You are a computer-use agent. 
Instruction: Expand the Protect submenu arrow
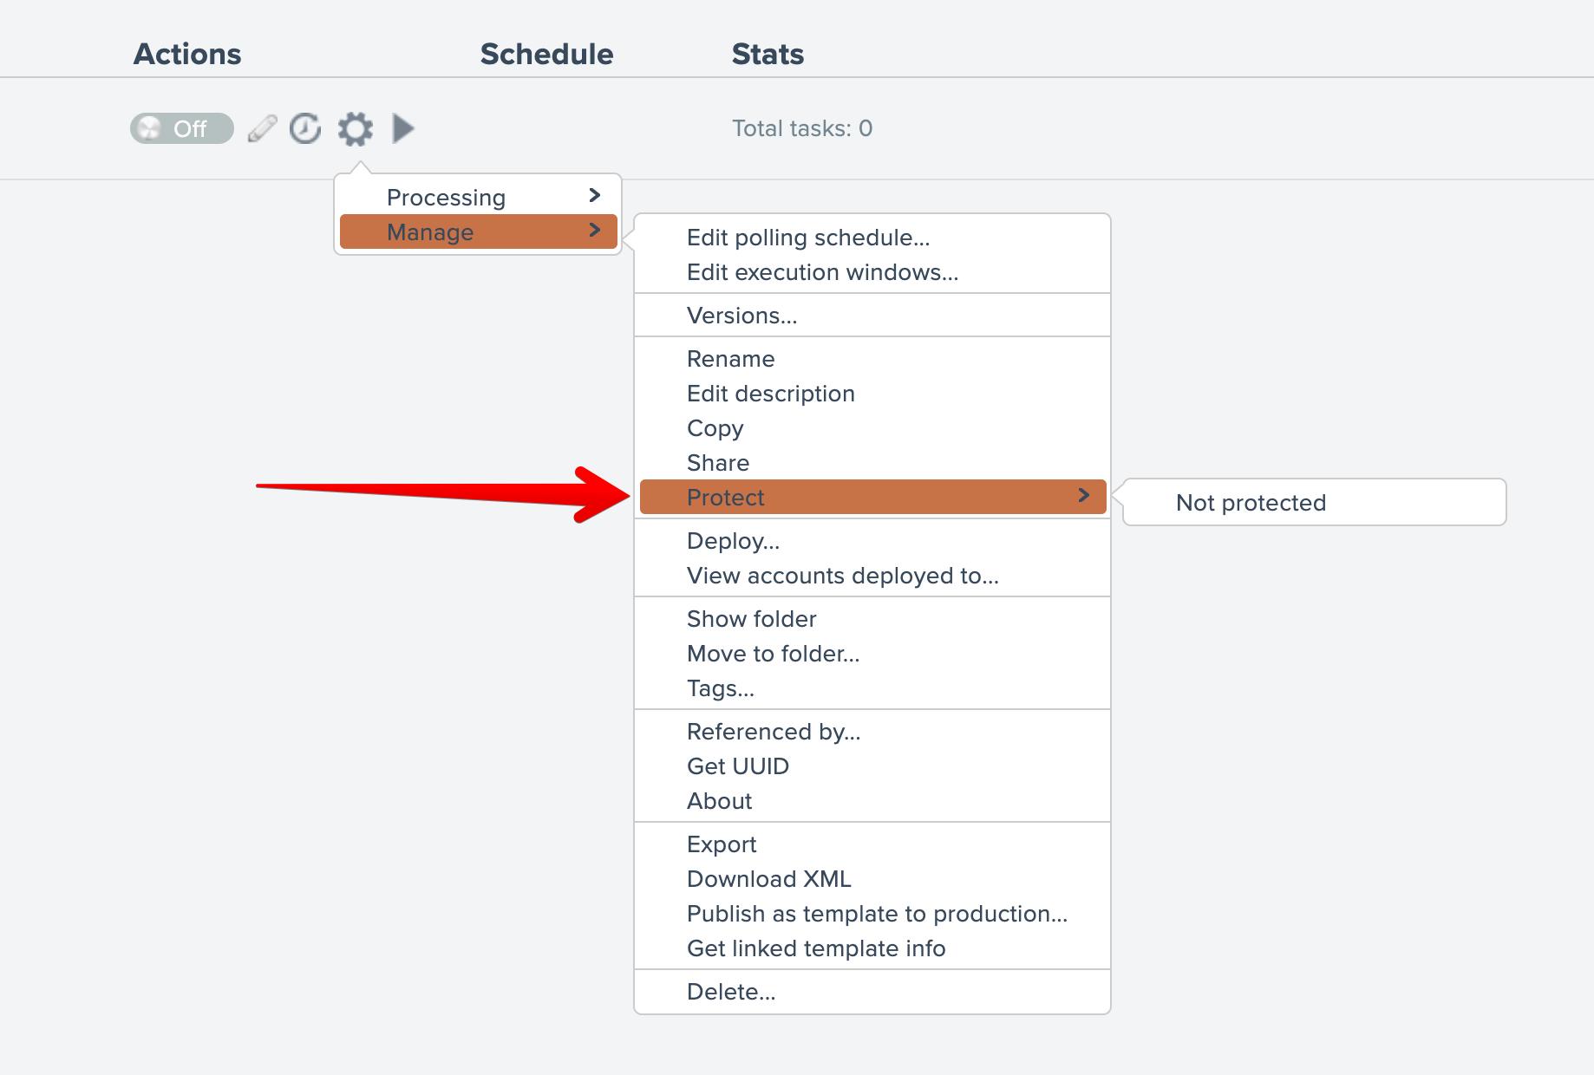(x=1083, y=496)
